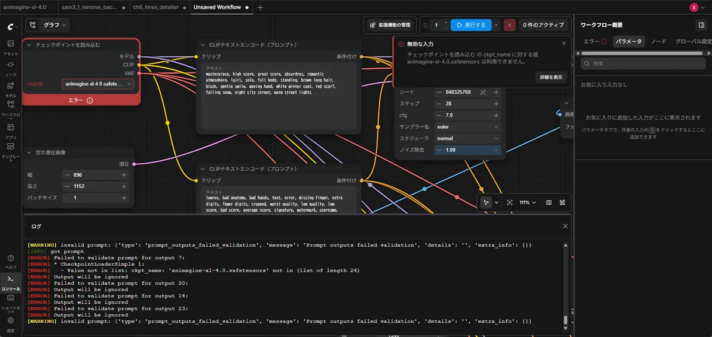Click Show Details (詳細を表示) in error toast
This screenshot has height=337, width=712.
551,77
